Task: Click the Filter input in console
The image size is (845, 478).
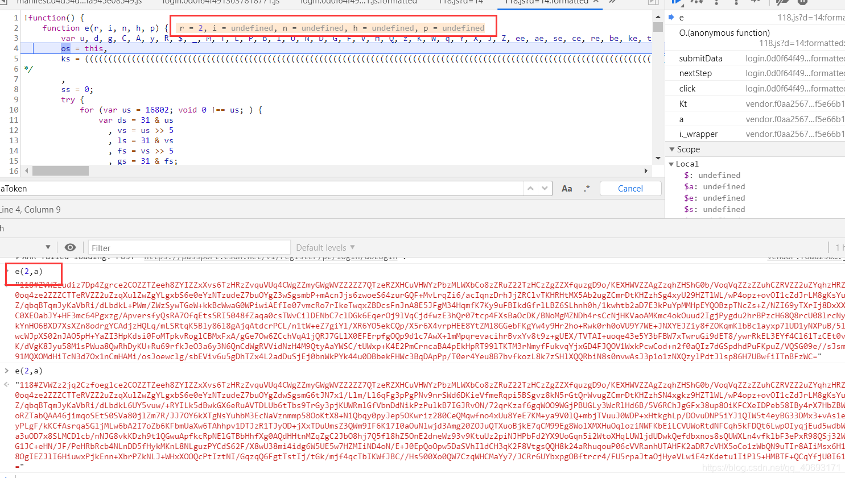Action: click(x=189, y=248)
